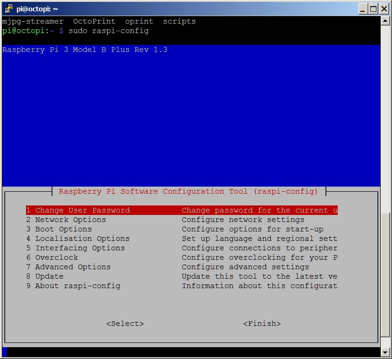This screenshot has height=359, width=392.
Task: Click the 'pi@octopi: ~' window title
Action: [x=37, y=9]
